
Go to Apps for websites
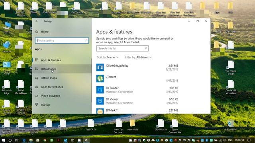[x=62, y=87]
